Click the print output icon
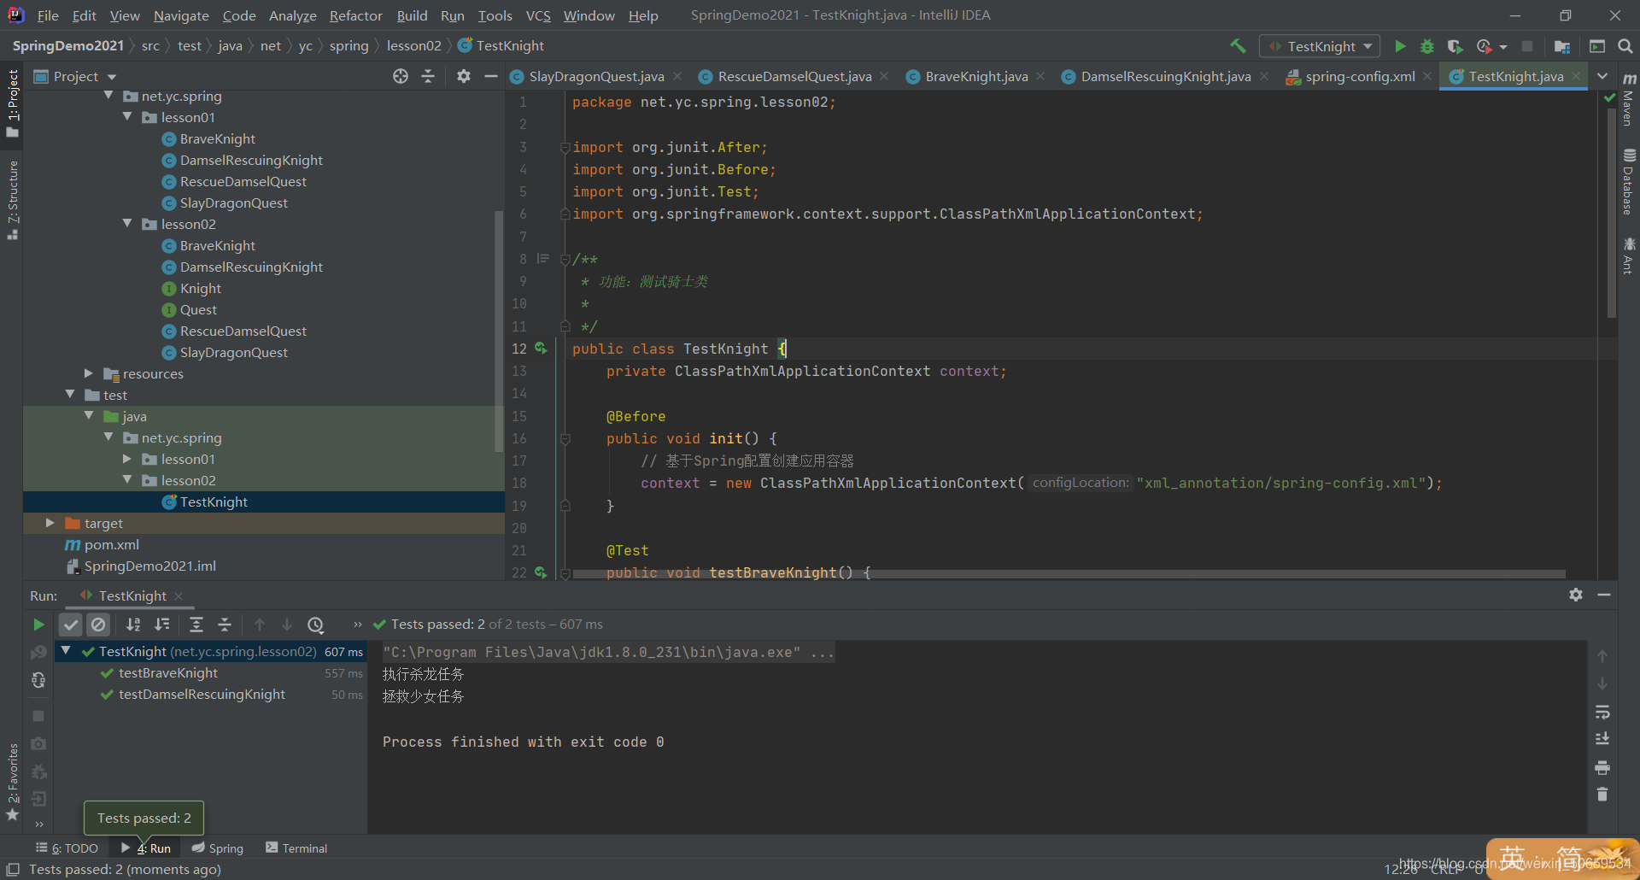Viewport: 1640px width, 880px height. pos(1602,767)
